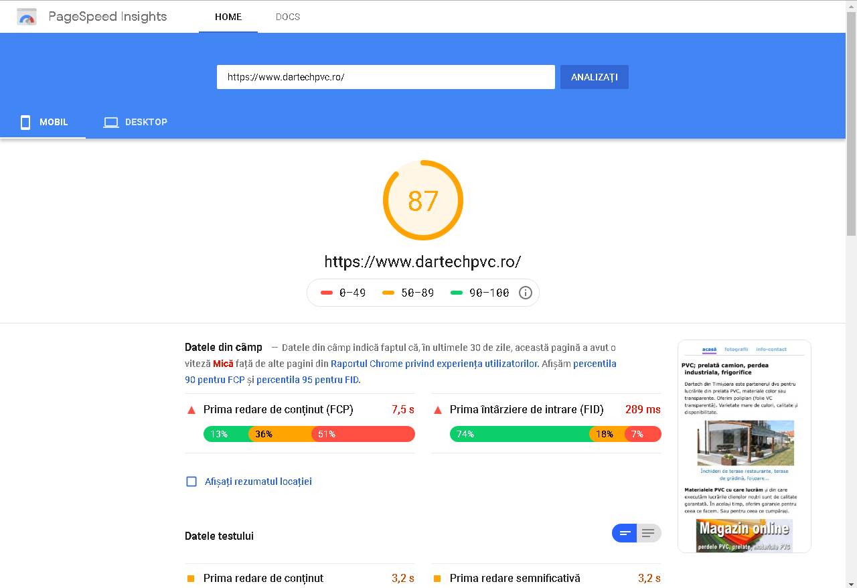Click green 74% segment of FID bar
Screen dimensions: 857x588
click(x=520, y=434)
